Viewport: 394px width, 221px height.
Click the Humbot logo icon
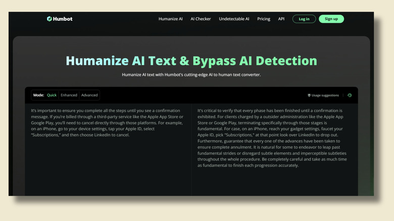[x=50, y=19]
